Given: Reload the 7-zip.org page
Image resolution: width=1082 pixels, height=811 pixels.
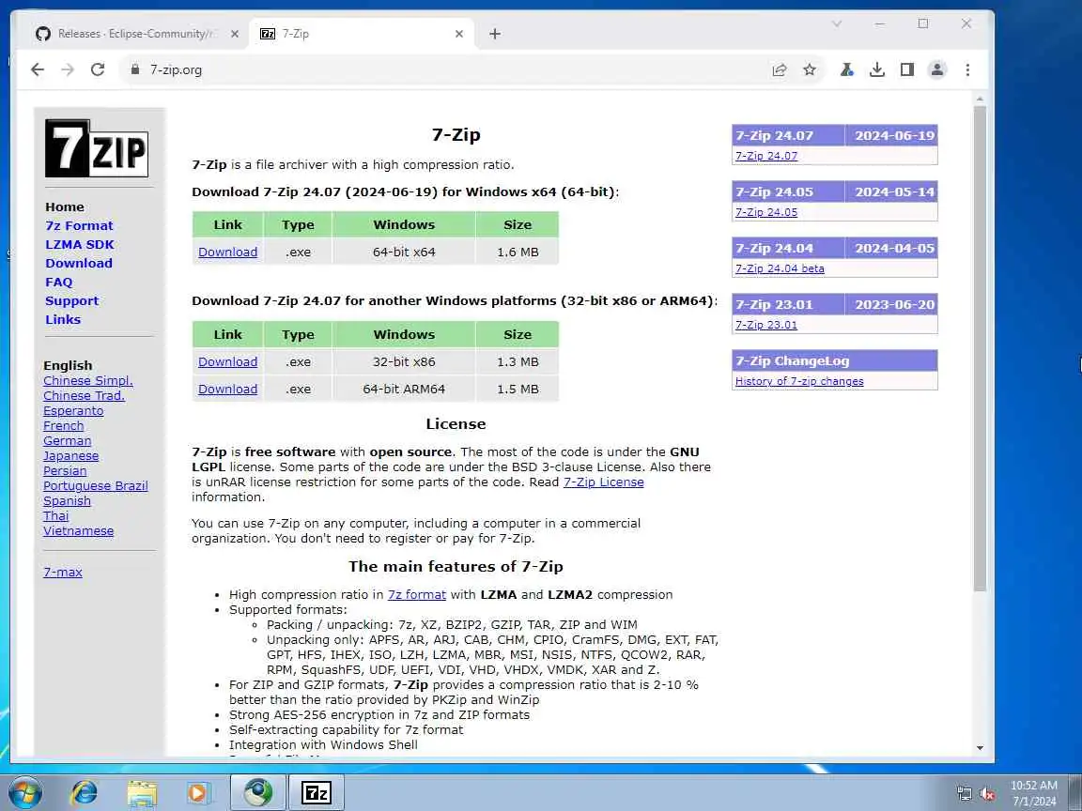Looking at the screenshot, I should click(98, 69).
